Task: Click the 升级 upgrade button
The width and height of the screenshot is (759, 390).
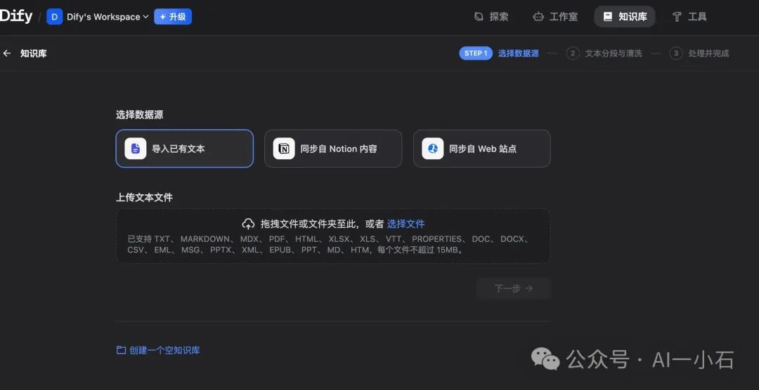Action: coord(173,17)
